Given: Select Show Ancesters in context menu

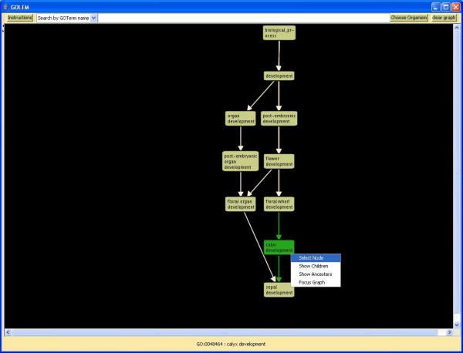Looking at the screenshot, I should [x=315, y=274].
